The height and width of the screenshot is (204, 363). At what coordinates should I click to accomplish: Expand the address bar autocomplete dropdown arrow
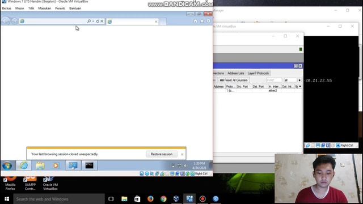(x=93, y=21)
